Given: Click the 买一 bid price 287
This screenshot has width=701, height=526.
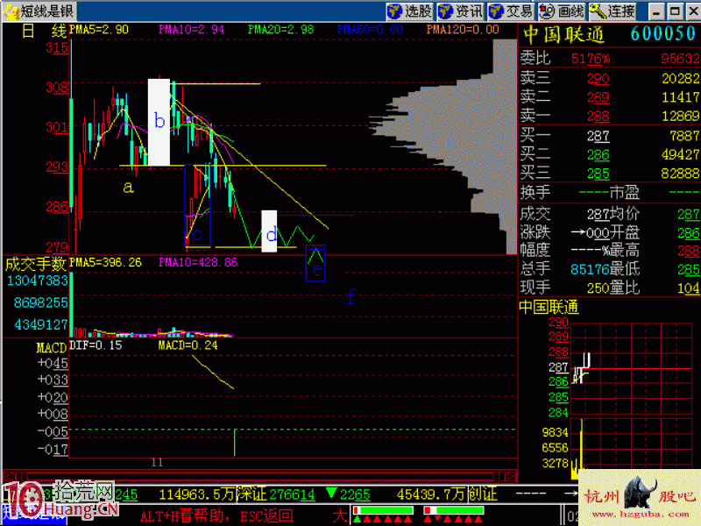Looking at the screenshot, I should click(598, 136).
